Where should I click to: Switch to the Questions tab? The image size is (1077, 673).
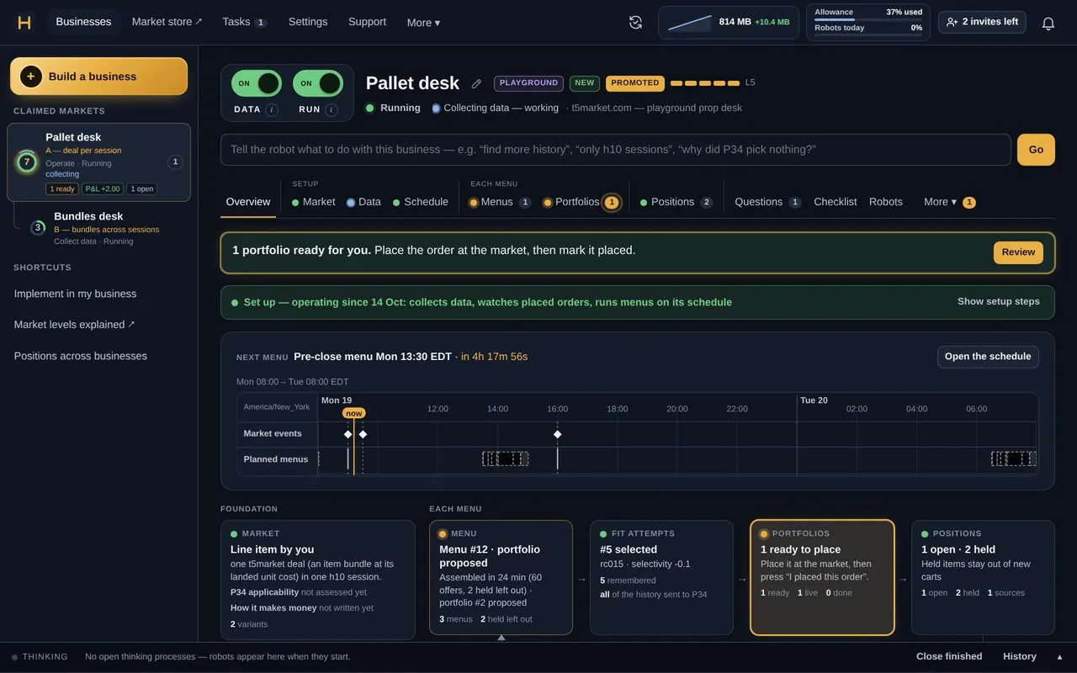[x=767, y=202]
